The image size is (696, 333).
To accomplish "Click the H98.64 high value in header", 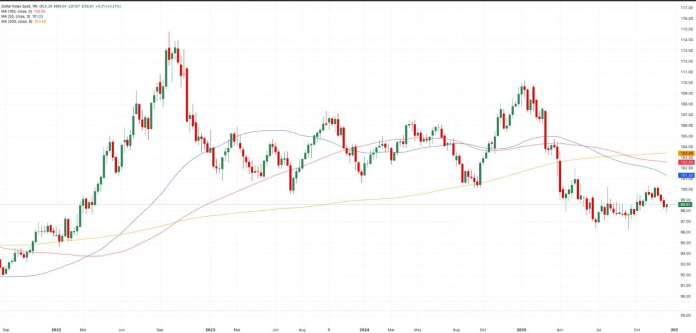I will [60, 6].
